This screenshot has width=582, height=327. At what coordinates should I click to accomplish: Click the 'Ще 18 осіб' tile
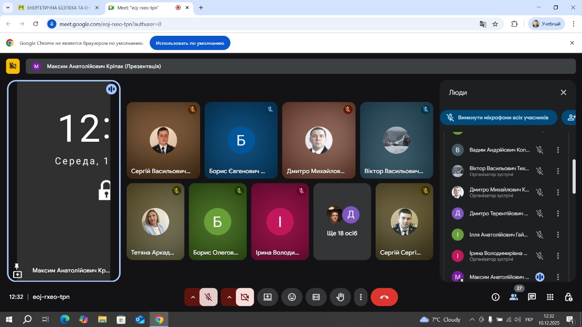pos(342,221)
